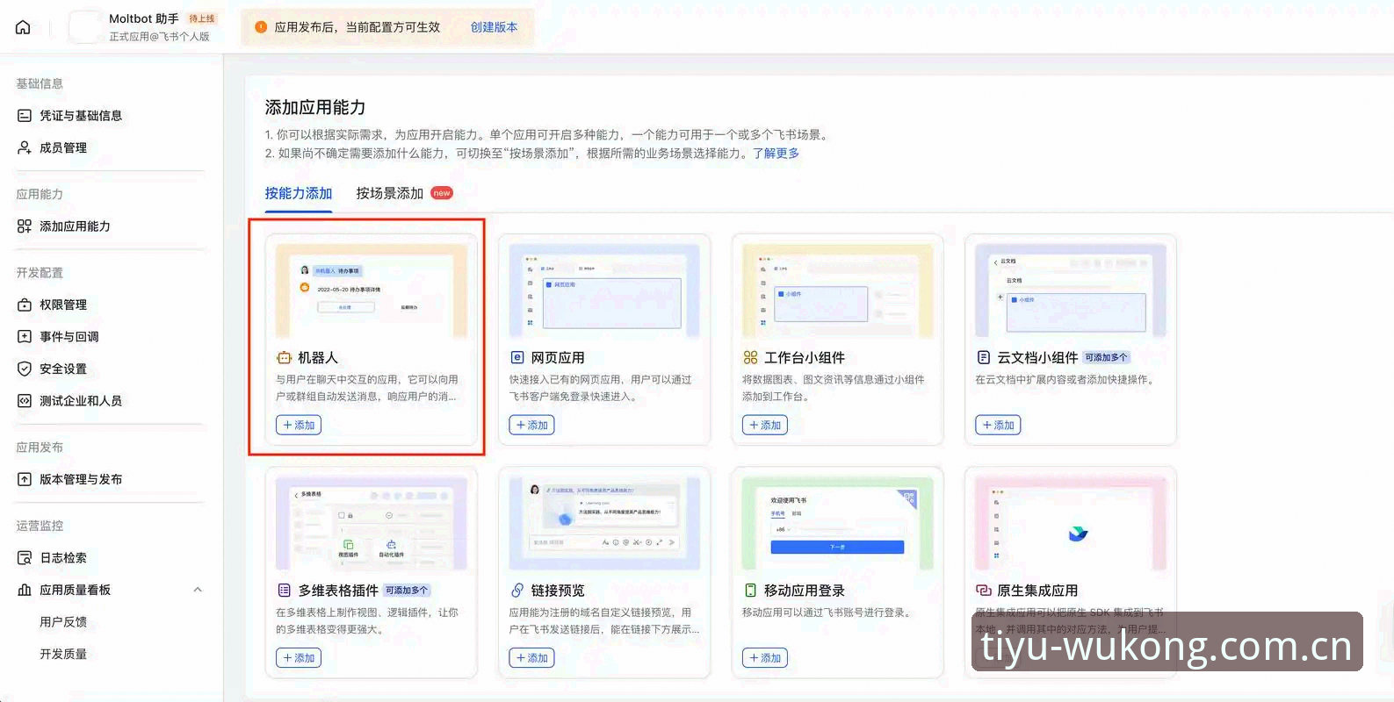1394x702 pixels.
Task: Add the 移动应用登录 capability
Action: tap(765, 658)
